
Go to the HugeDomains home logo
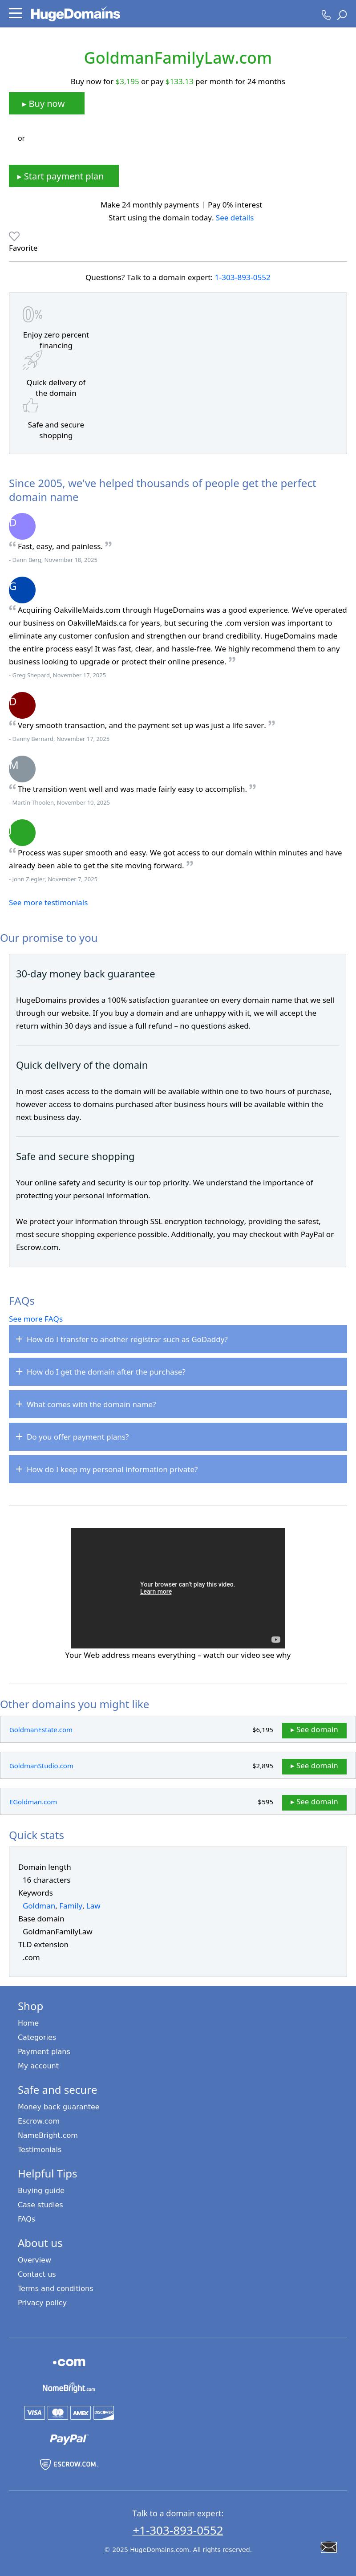coord(75,14)
